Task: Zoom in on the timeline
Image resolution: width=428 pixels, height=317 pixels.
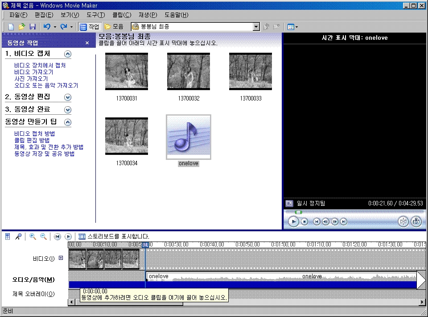Action: [33, 236]
